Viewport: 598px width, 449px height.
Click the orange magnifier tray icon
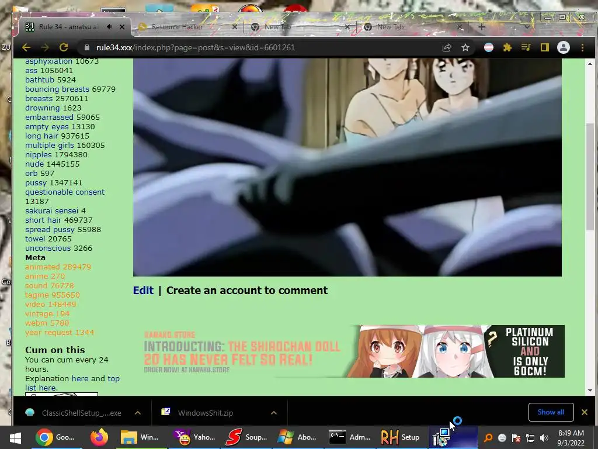click(488, 437)
